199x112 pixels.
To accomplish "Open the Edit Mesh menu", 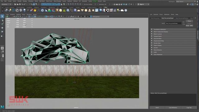I will point(42,1).
